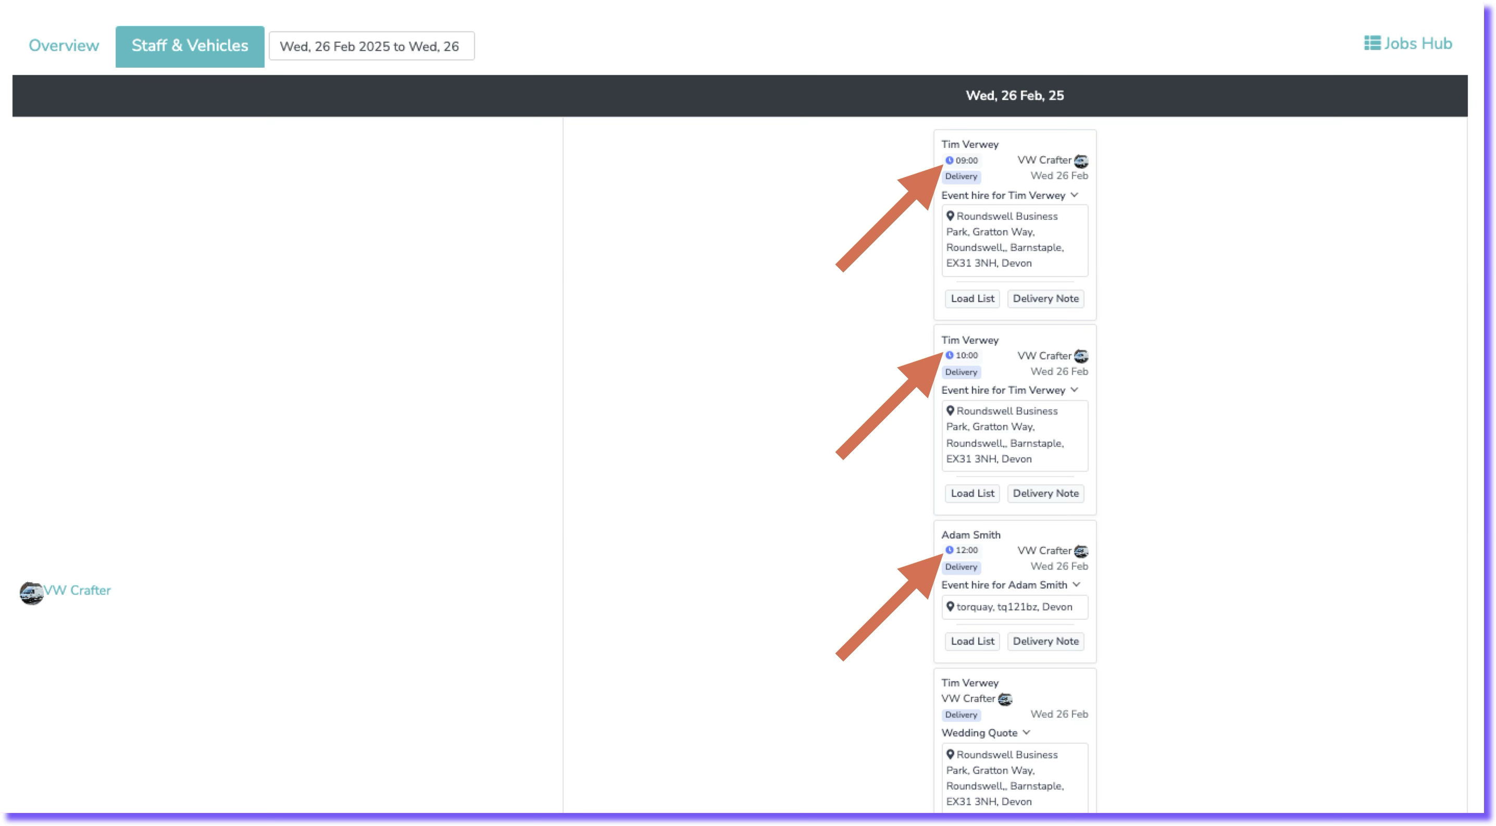Click the Adam Smith name on the card
This screenshot has height=826, width=1496.
[x=970, y=534]
